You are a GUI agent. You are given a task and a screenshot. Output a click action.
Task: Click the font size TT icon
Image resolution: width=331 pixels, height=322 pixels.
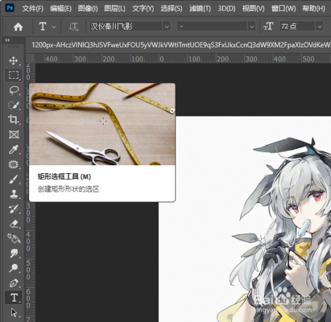pos(268,26)
